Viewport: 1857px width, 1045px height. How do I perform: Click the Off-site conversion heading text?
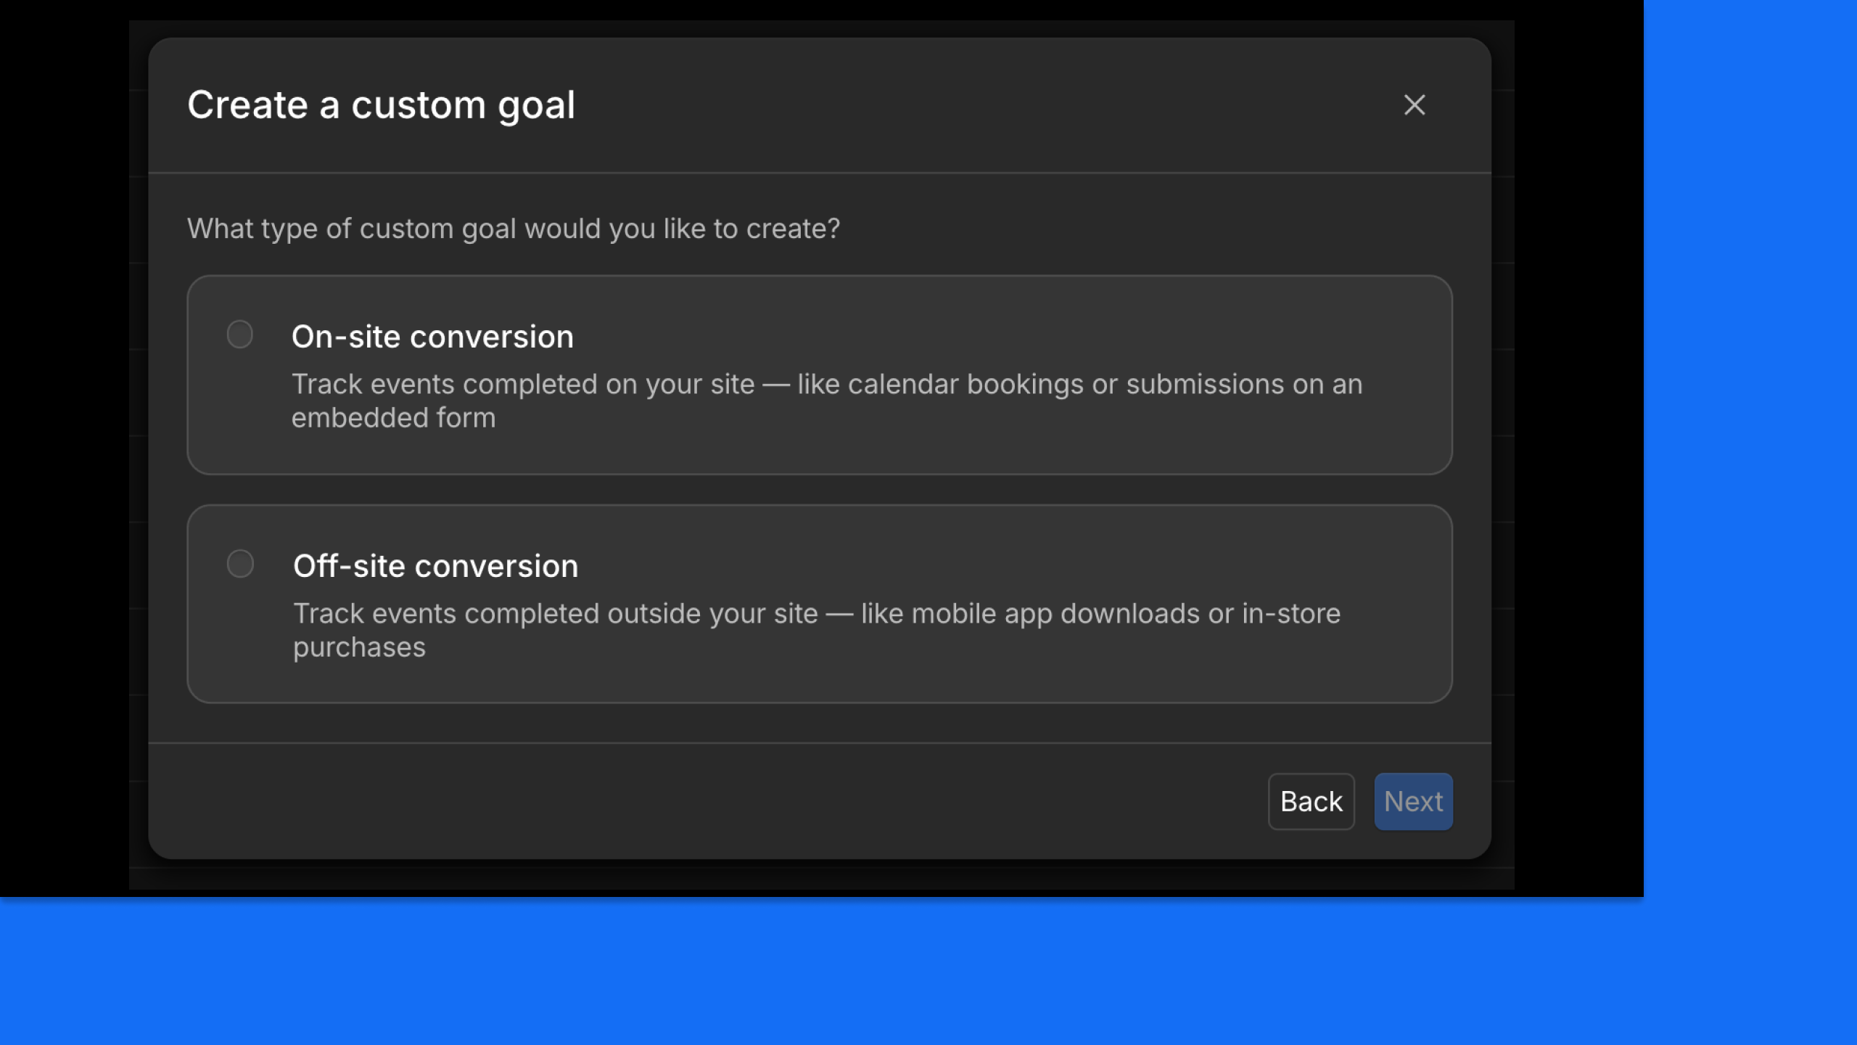click(435, 565)
